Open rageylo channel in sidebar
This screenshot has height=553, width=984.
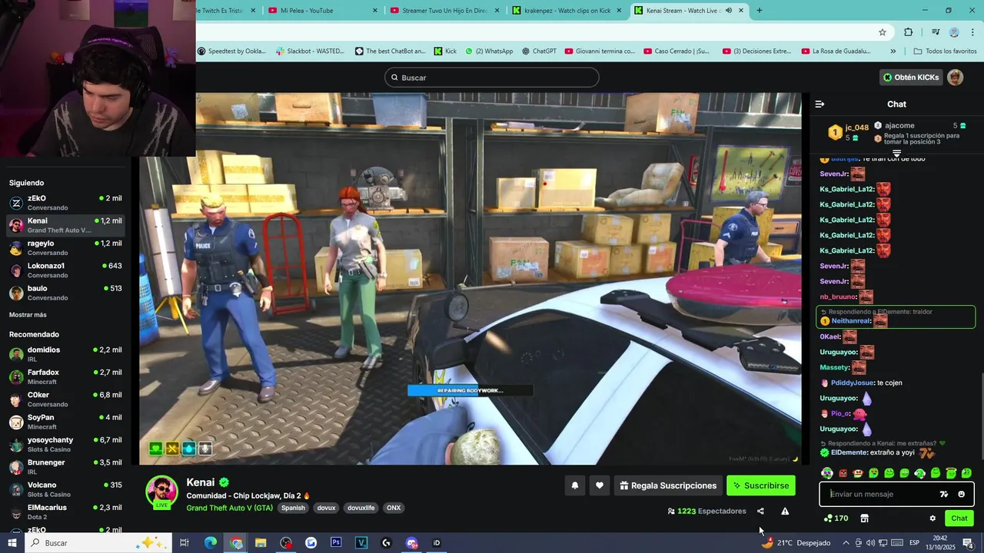tap(65, 248)
